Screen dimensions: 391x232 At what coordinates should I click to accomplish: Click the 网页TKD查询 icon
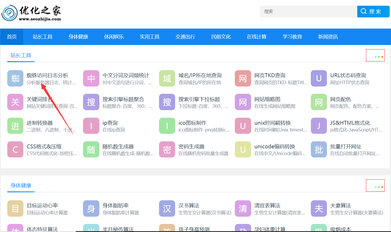pos(243,78)
